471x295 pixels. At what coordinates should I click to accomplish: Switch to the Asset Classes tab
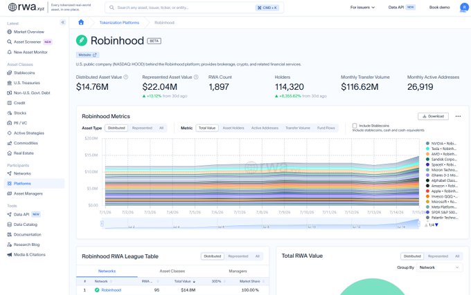[172, 271]
